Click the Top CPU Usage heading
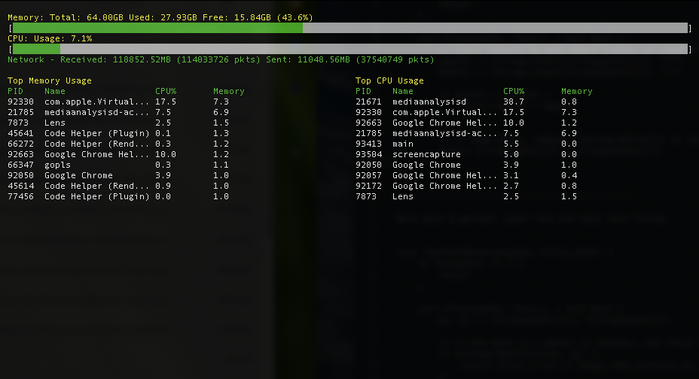Screen dimensions: 699x379 (389, 80)
